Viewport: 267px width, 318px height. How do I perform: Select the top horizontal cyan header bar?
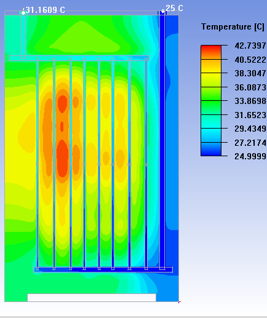coord(79,58)
